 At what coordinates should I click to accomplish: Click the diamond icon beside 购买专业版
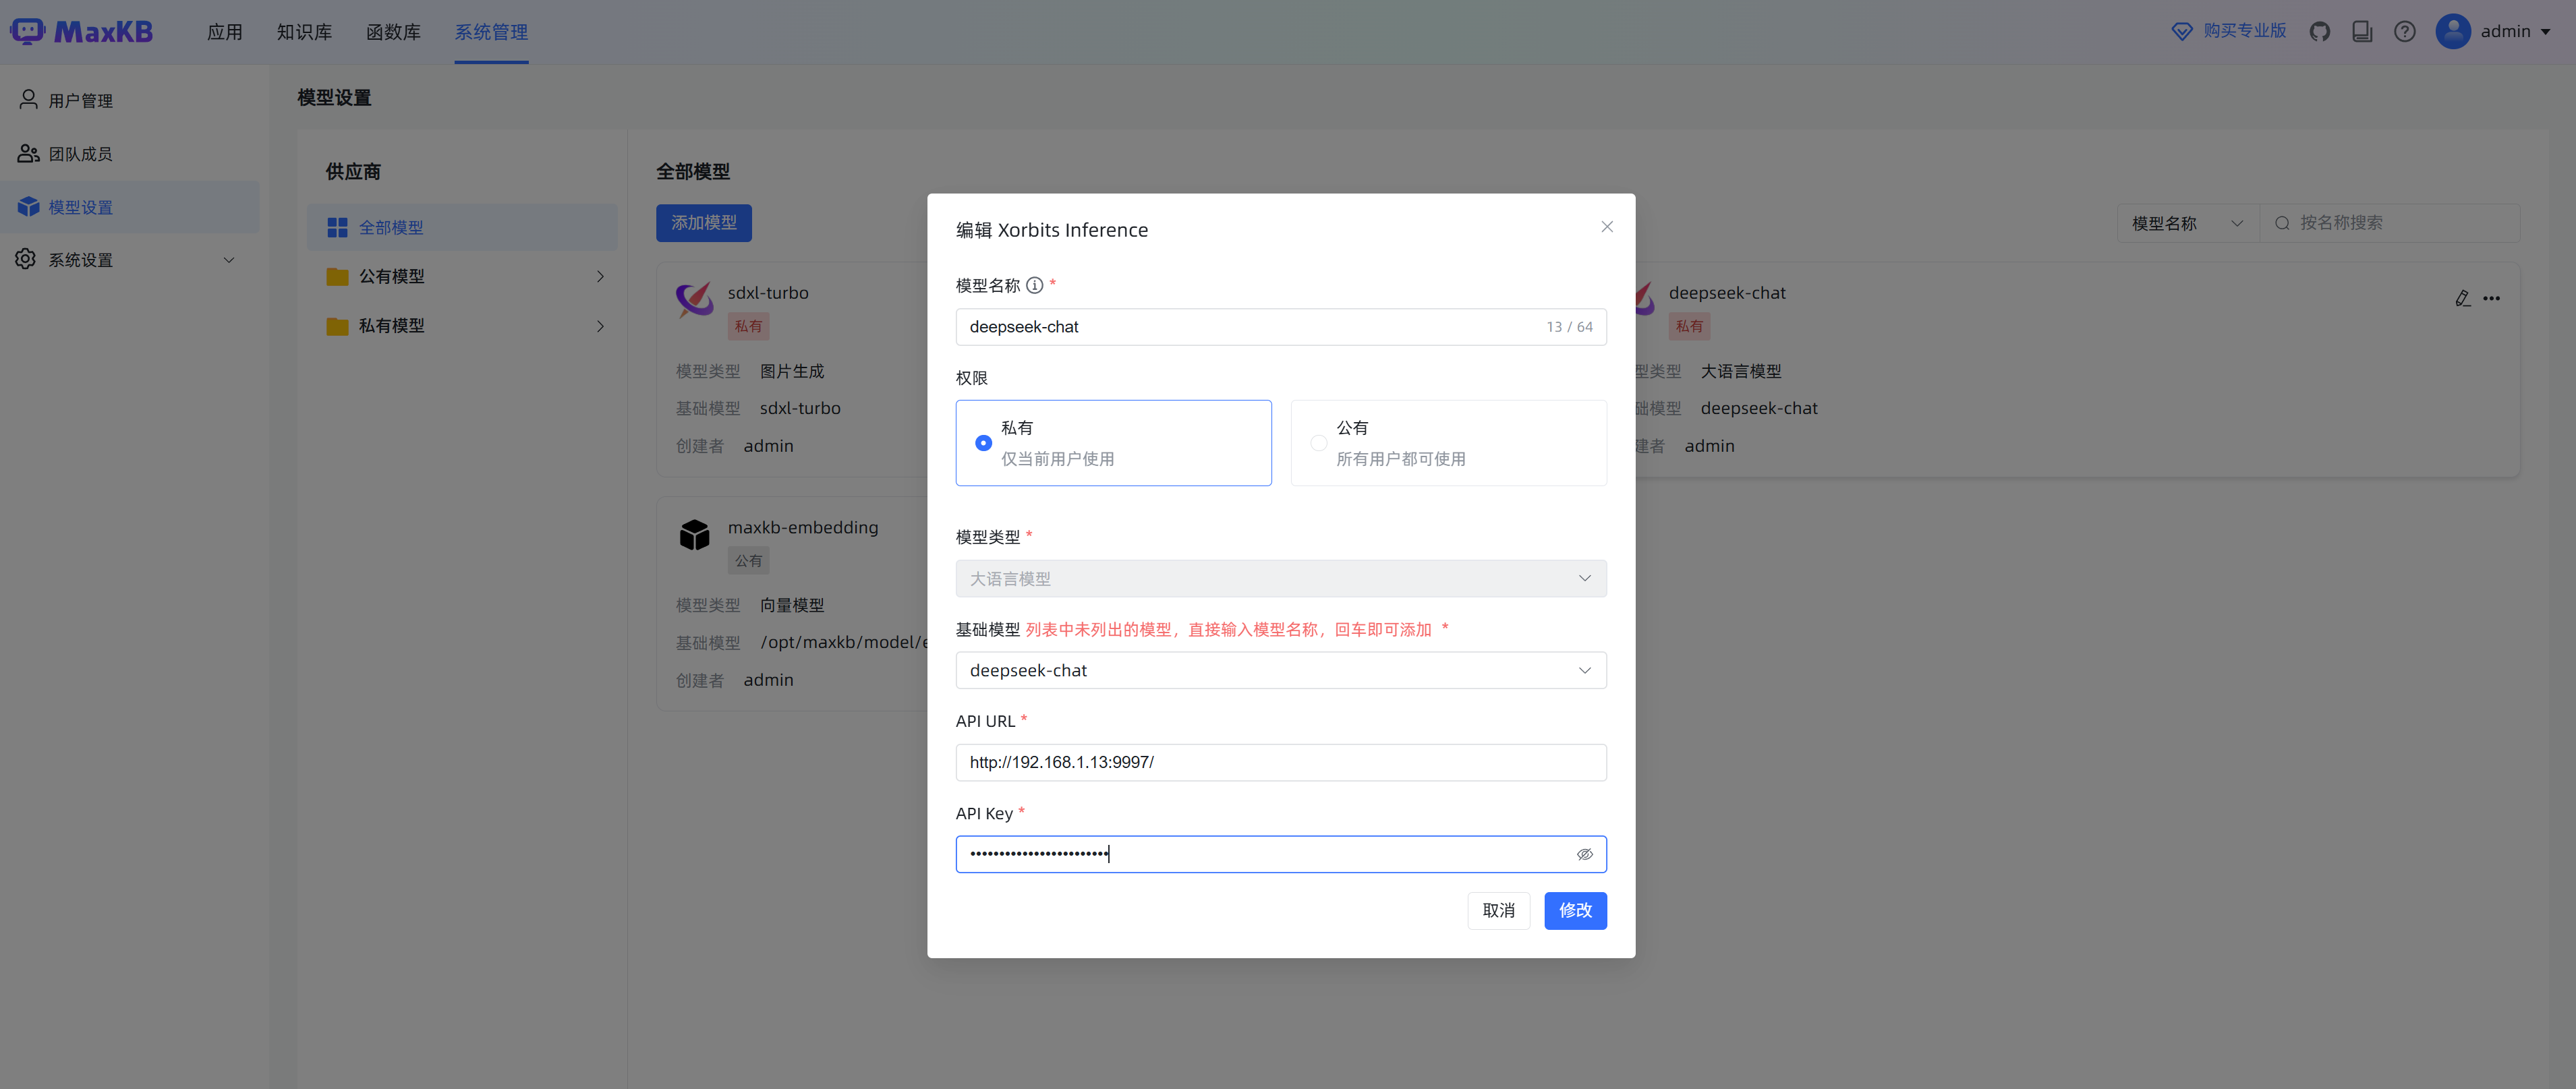click(2182, 32)
